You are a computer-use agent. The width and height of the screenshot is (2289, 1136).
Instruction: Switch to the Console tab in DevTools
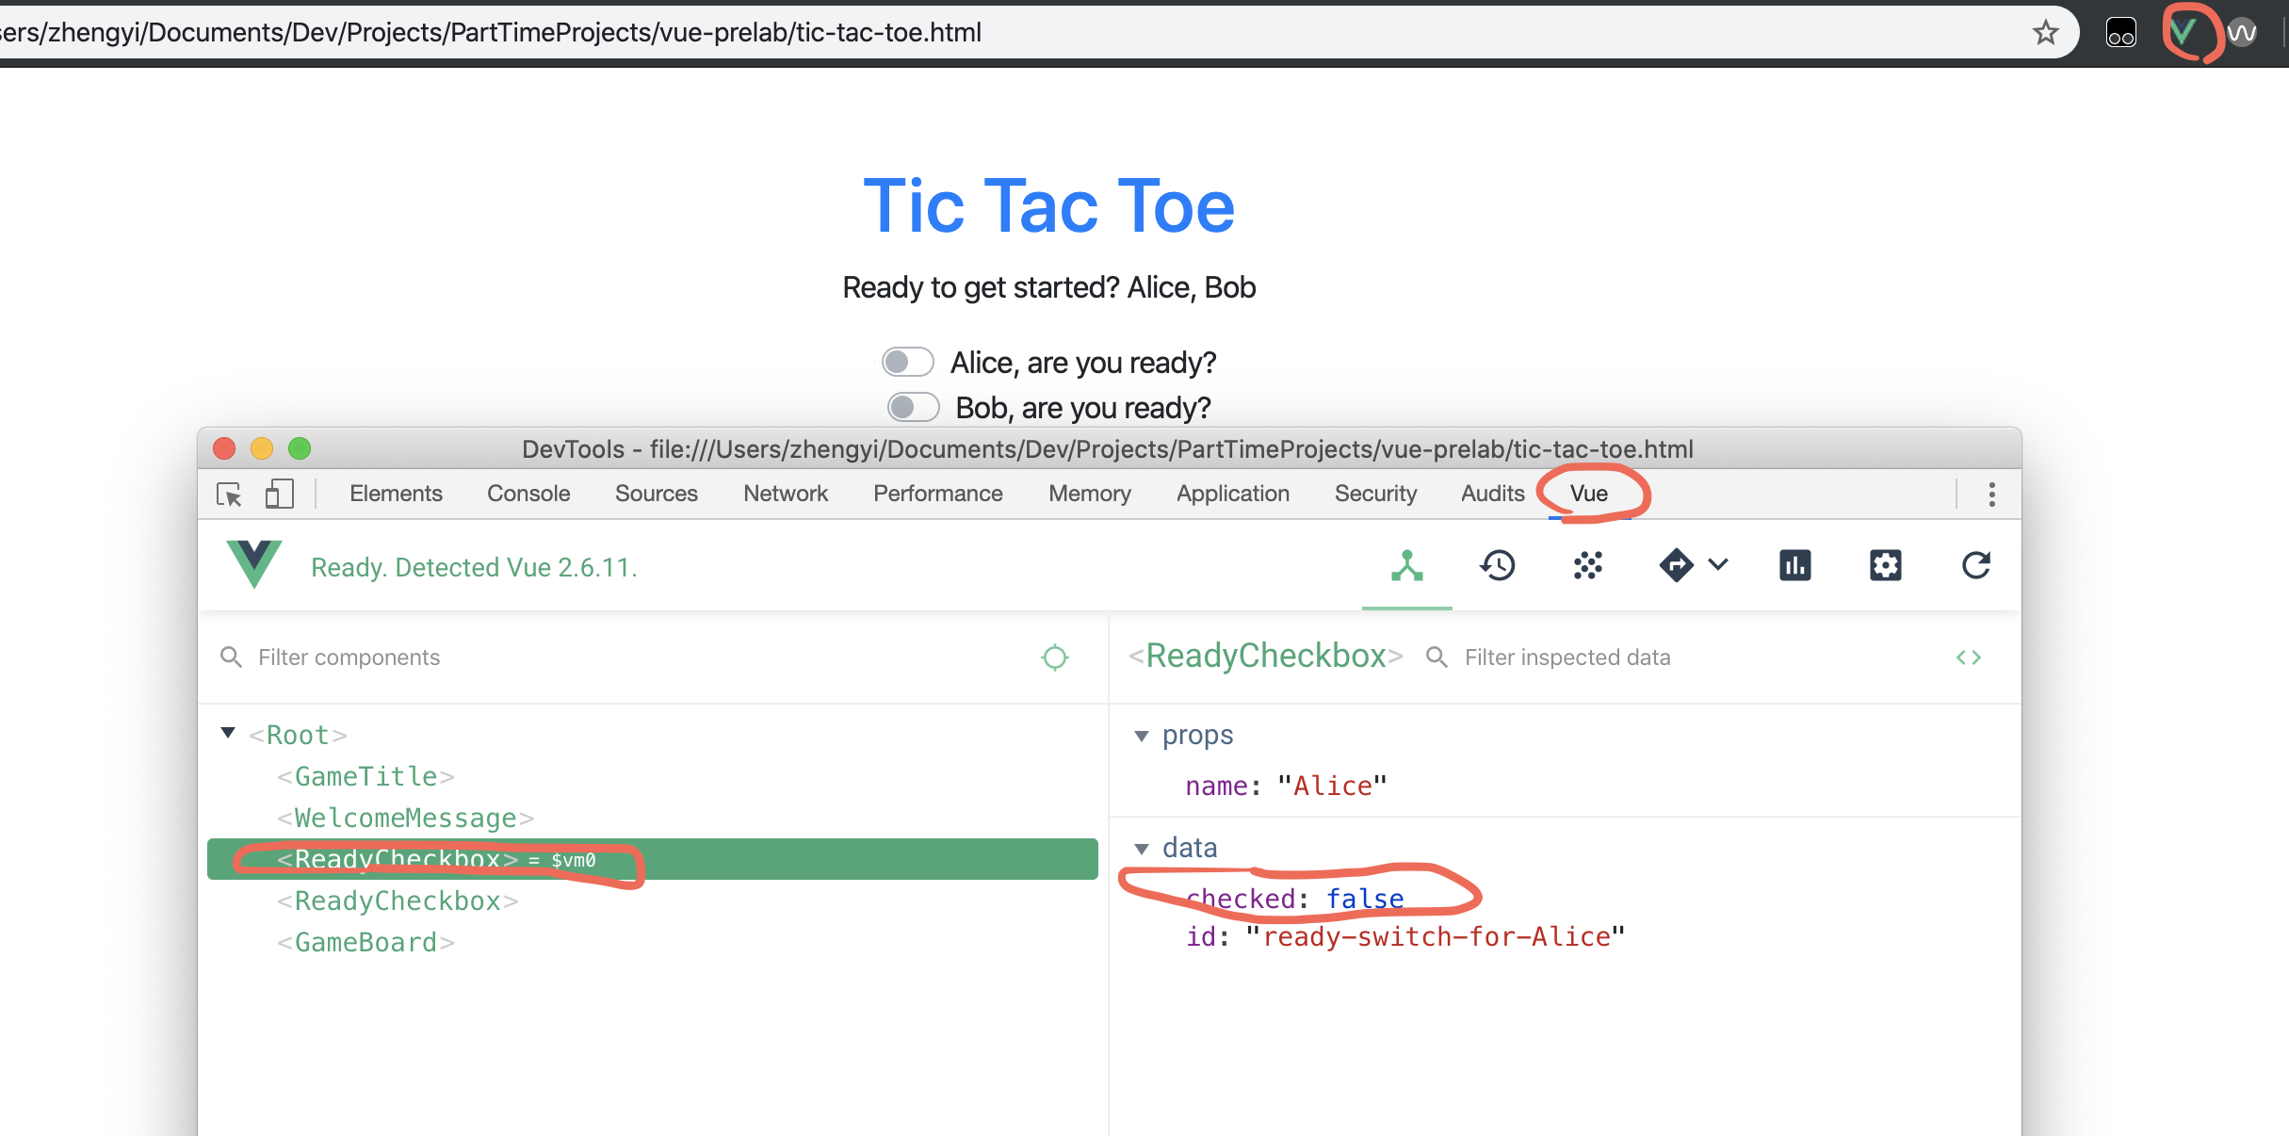527,494
